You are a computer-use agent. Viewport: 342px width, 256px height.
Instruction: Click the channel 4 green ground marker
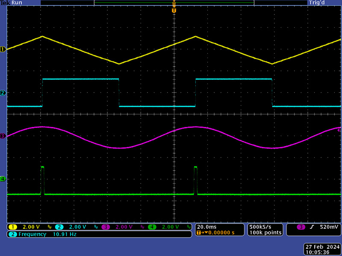coord(3,179)
